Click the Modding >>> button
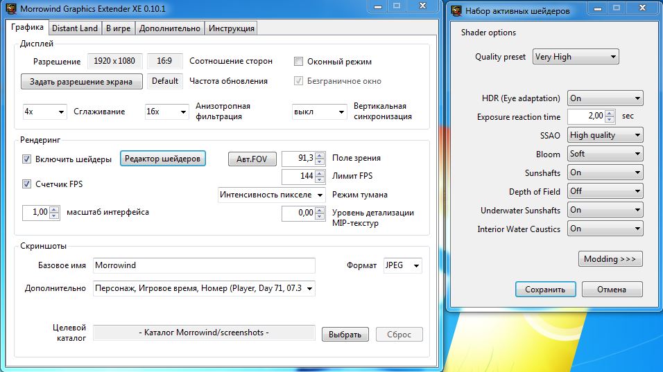This screenshot has width=663, height=372. point(610,259)
